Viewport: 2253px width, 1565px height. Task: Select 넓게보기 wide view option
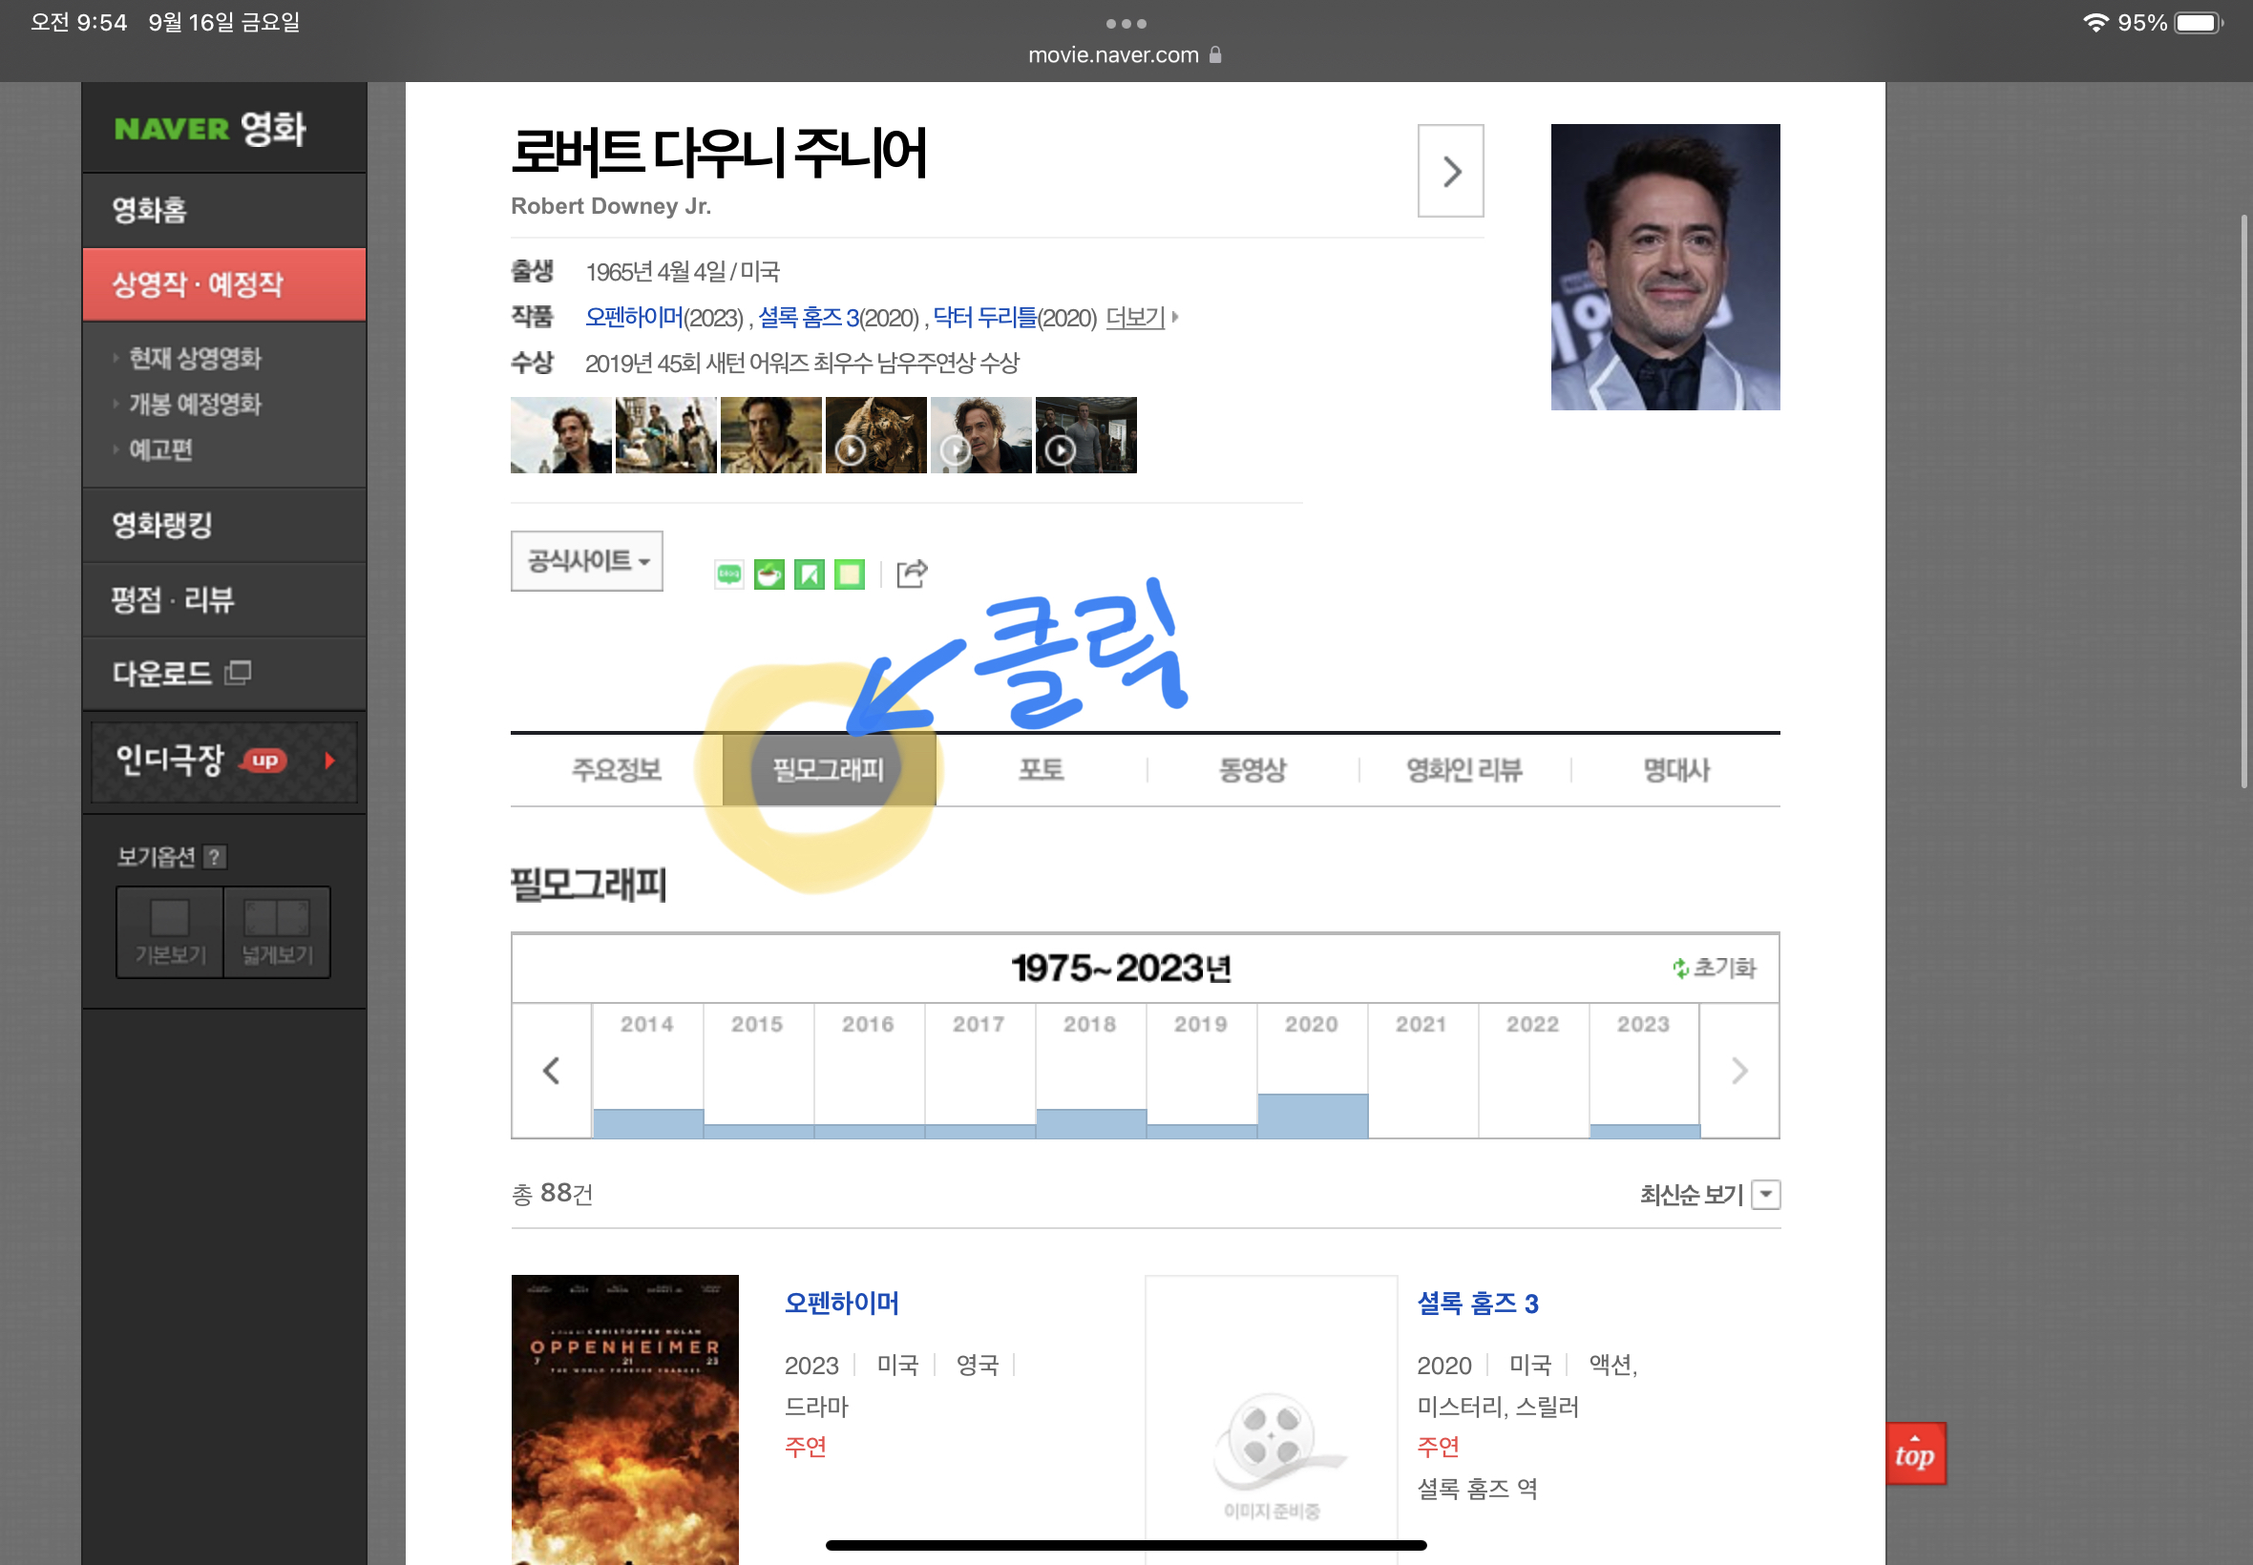[x=277, y=932]
